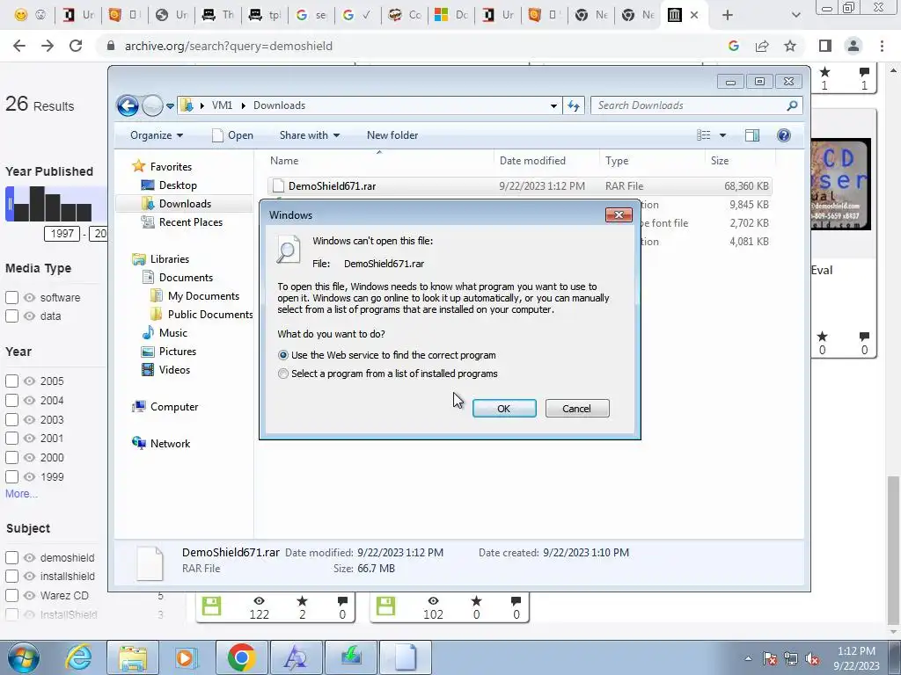Check the 2003 year filter checkbox
The height and width of the screenshot is (675, 901).
tap(11, 419)
